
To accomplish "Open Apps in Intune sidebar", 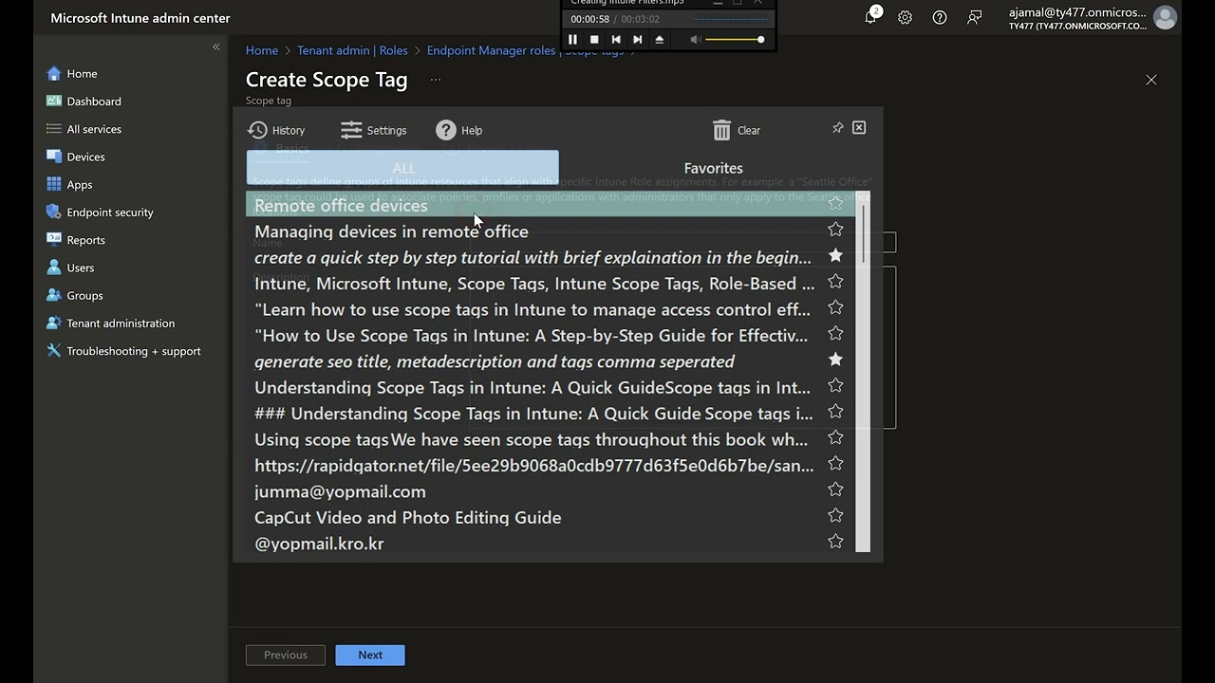I will pyautogui.click(x=69, y=184).
